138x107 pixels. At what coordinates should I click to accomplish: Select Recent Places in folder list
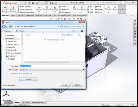pyautogui.click(x=13, y=44)
